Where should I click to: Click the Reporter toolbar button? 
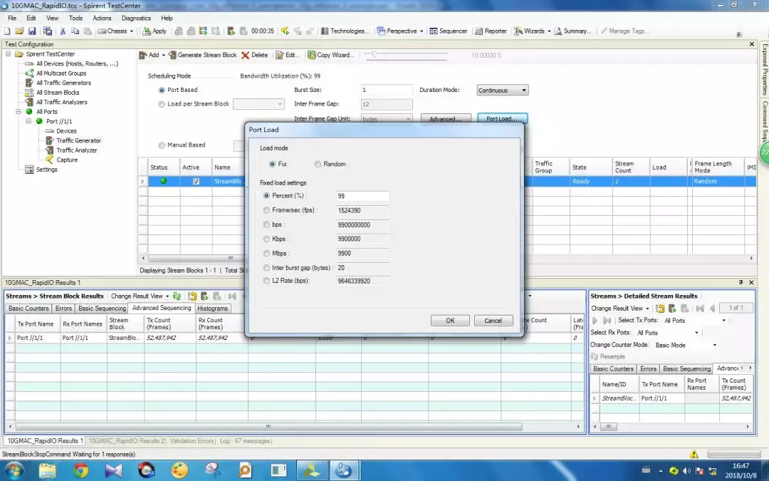(x=491, y=31)
